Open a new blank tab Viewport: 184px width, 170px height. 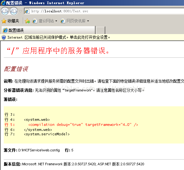tap(101, 30)
